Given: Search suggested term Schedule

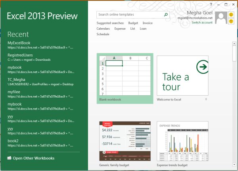Looking at the screenshot, I should 103,35.
